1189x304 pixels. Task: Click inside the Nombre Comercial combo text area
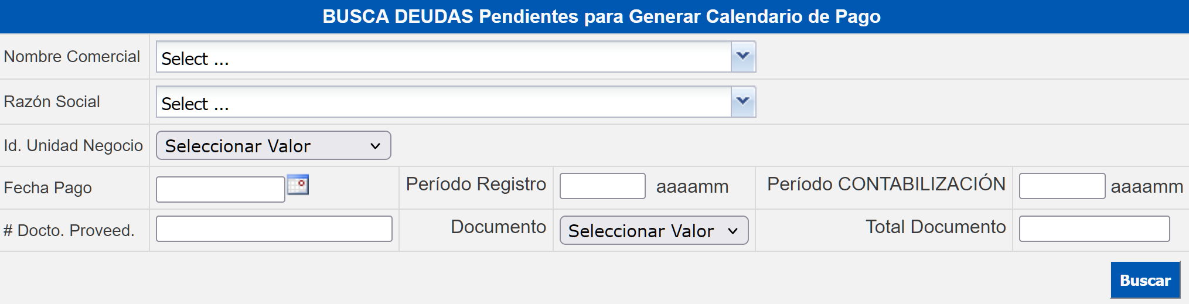[444, 57]
